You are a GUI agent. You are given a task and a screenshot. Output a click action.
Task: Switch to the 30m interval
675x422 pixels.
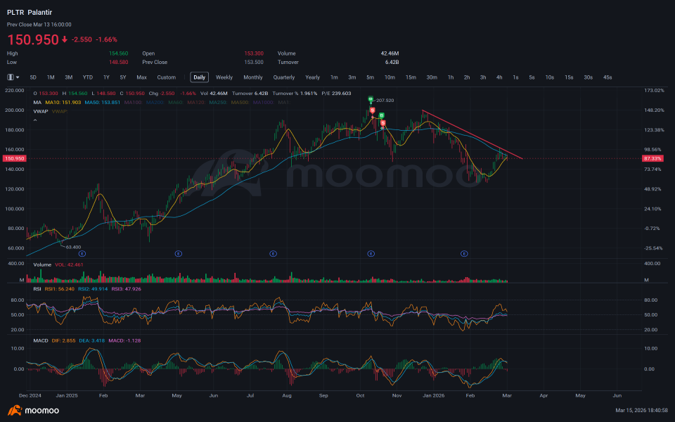pos(432,77)
